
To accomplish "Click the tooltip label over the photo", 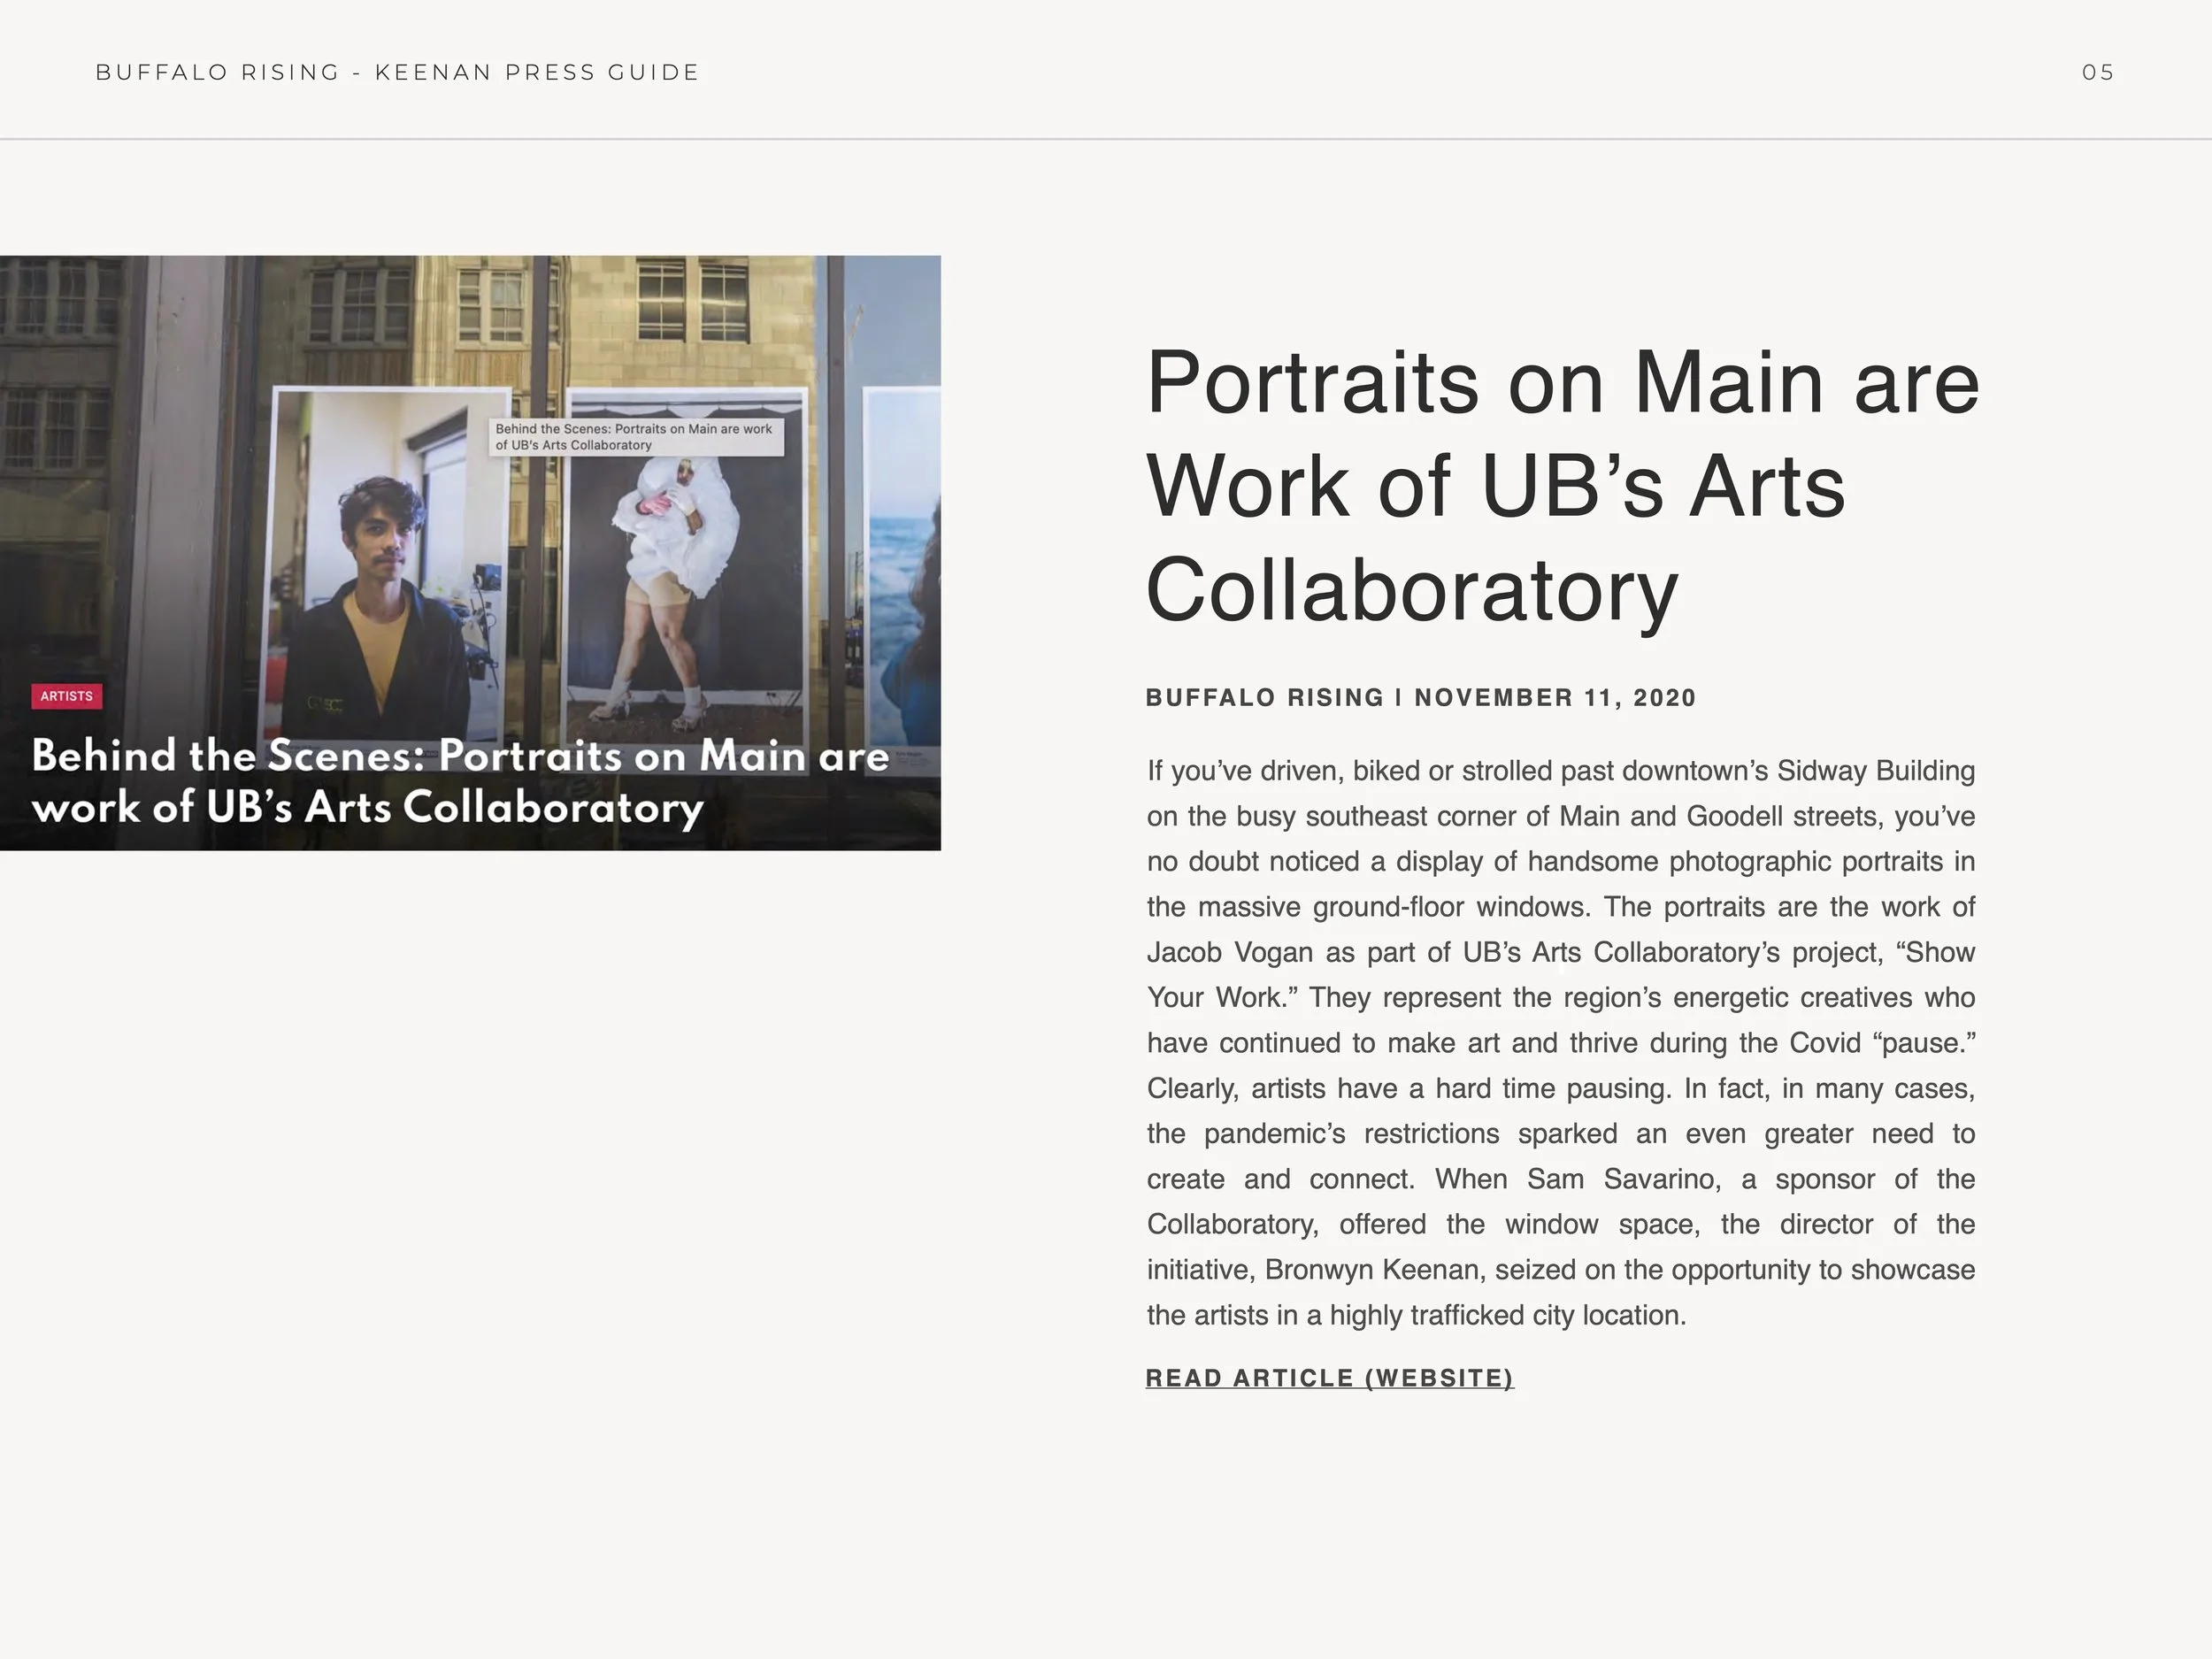I will (x=635, y=437).
